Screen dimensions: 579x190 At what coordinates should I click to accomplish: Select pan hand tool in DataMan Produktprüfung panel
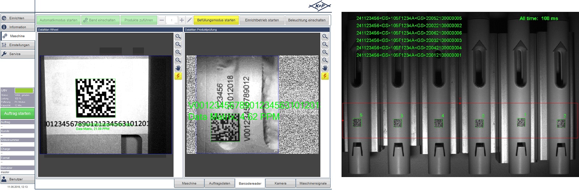325,68
